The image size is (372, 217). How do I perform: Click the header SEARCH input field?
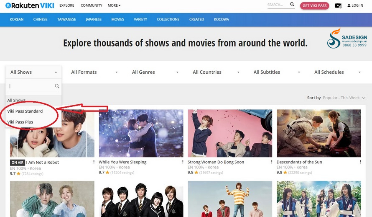pyautogui.click(x=278, y=5)
